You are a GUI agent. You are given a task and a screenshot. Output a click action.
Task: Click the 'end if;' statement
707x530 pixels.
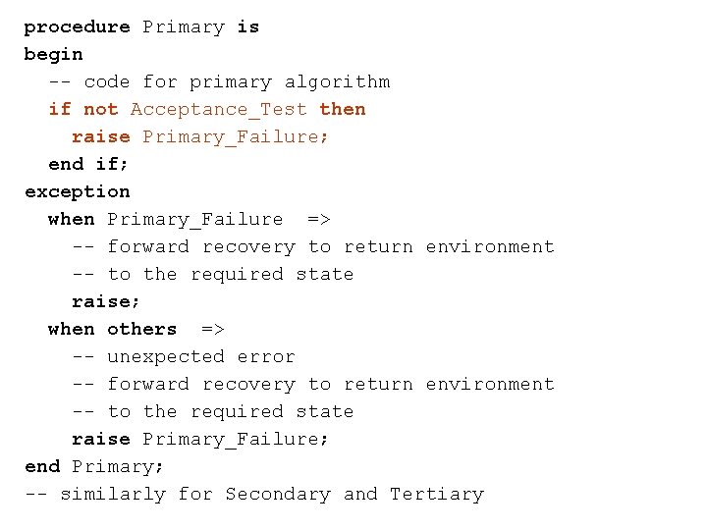[88, 164]
